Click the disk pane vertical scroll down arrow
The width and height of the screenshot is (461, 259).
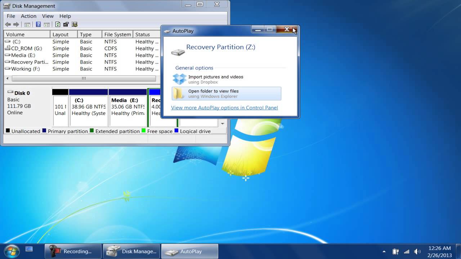tap(223, 123)
